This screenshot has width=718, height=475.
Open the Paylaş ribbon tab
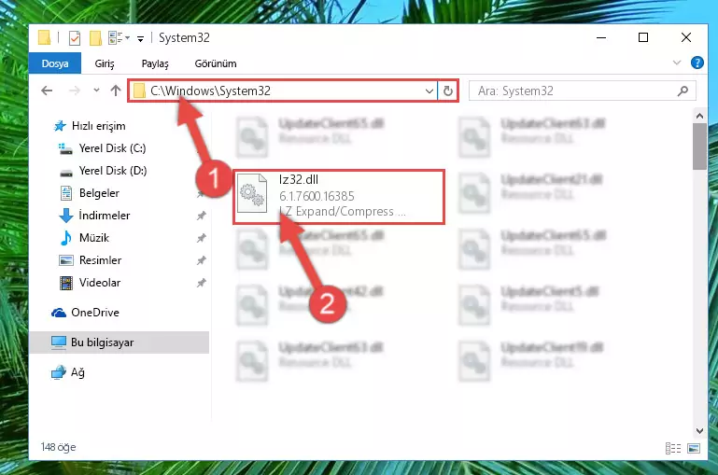coord(155,63)
